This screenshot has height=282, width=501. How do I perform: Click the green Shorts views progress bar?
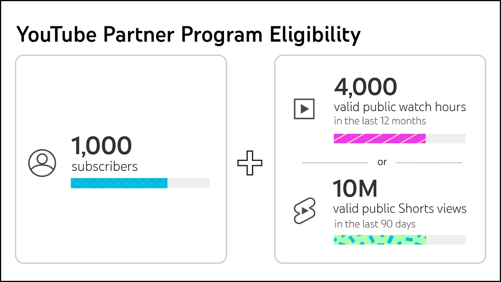pyautogui.click(x=380, y=240)
